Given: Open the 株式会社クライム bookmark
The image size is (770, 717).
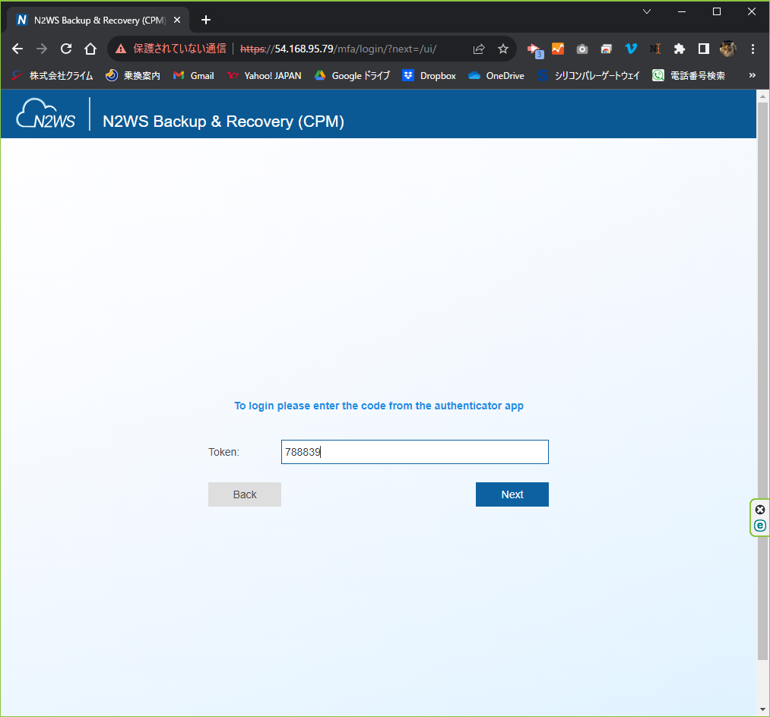Looking at the screenshot, I should pos(52,76).
